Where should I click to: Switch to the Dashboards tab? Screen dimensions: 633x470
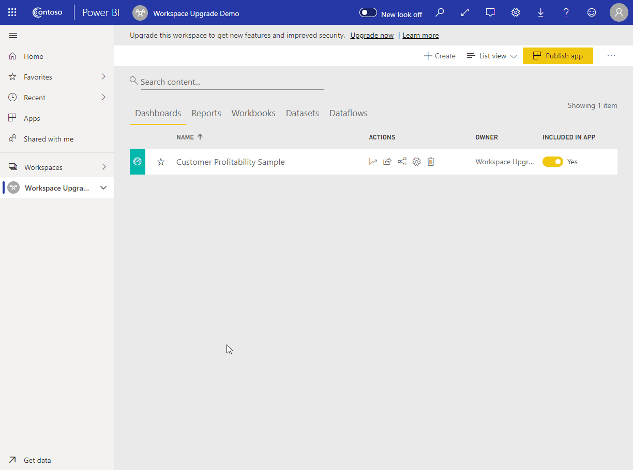click(x=158, y=113)
